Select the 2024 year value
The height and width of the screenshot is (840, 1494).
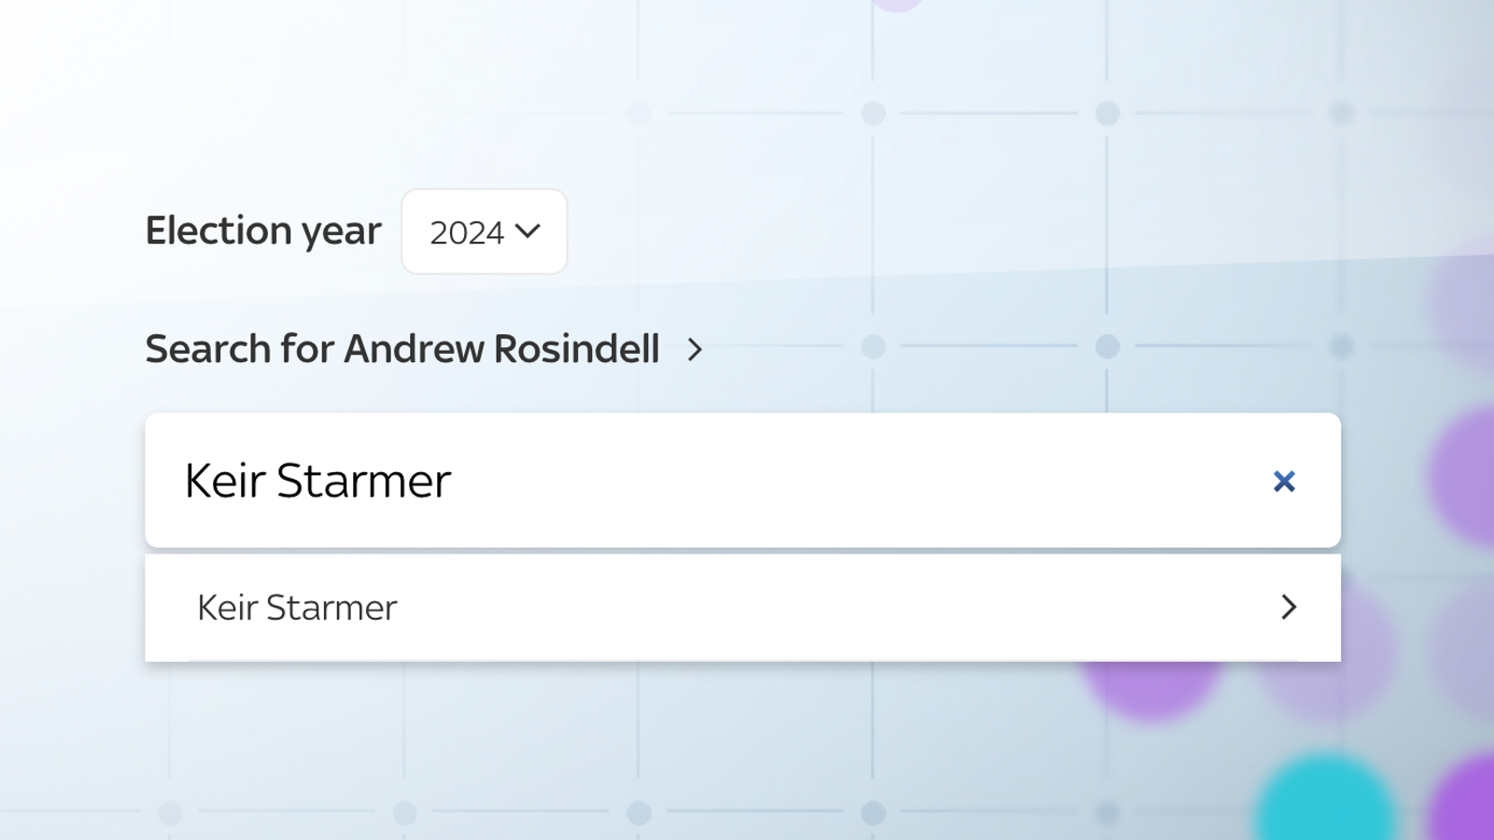(466, 232)
